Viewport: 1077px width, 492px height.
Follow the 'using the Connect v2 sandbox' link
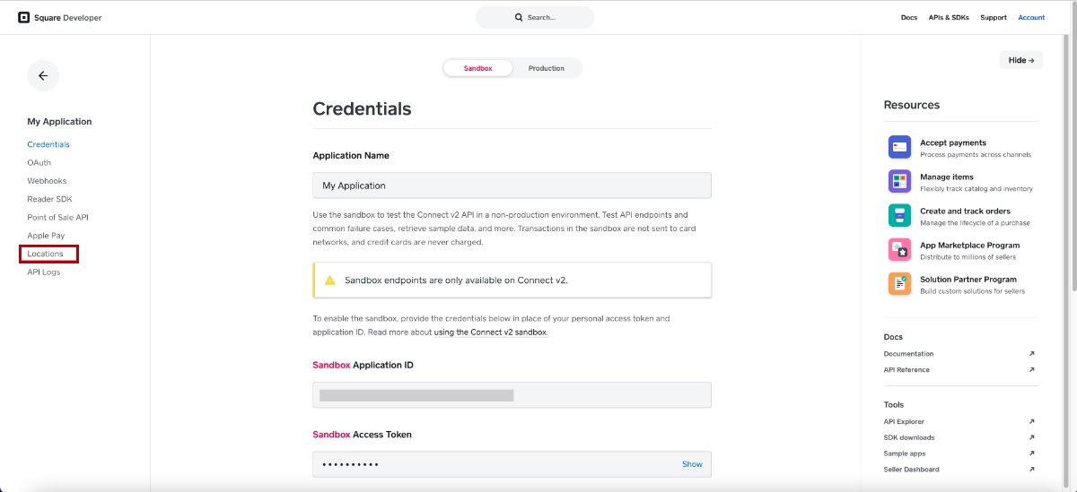(490, 332)
